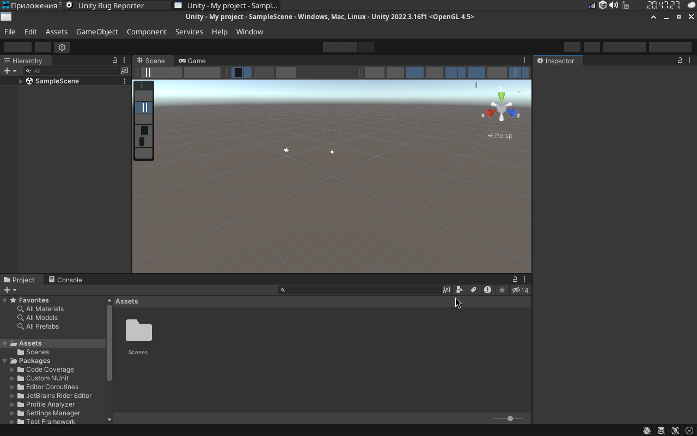Click the red X axis gizmo cone

pos(491,113)
